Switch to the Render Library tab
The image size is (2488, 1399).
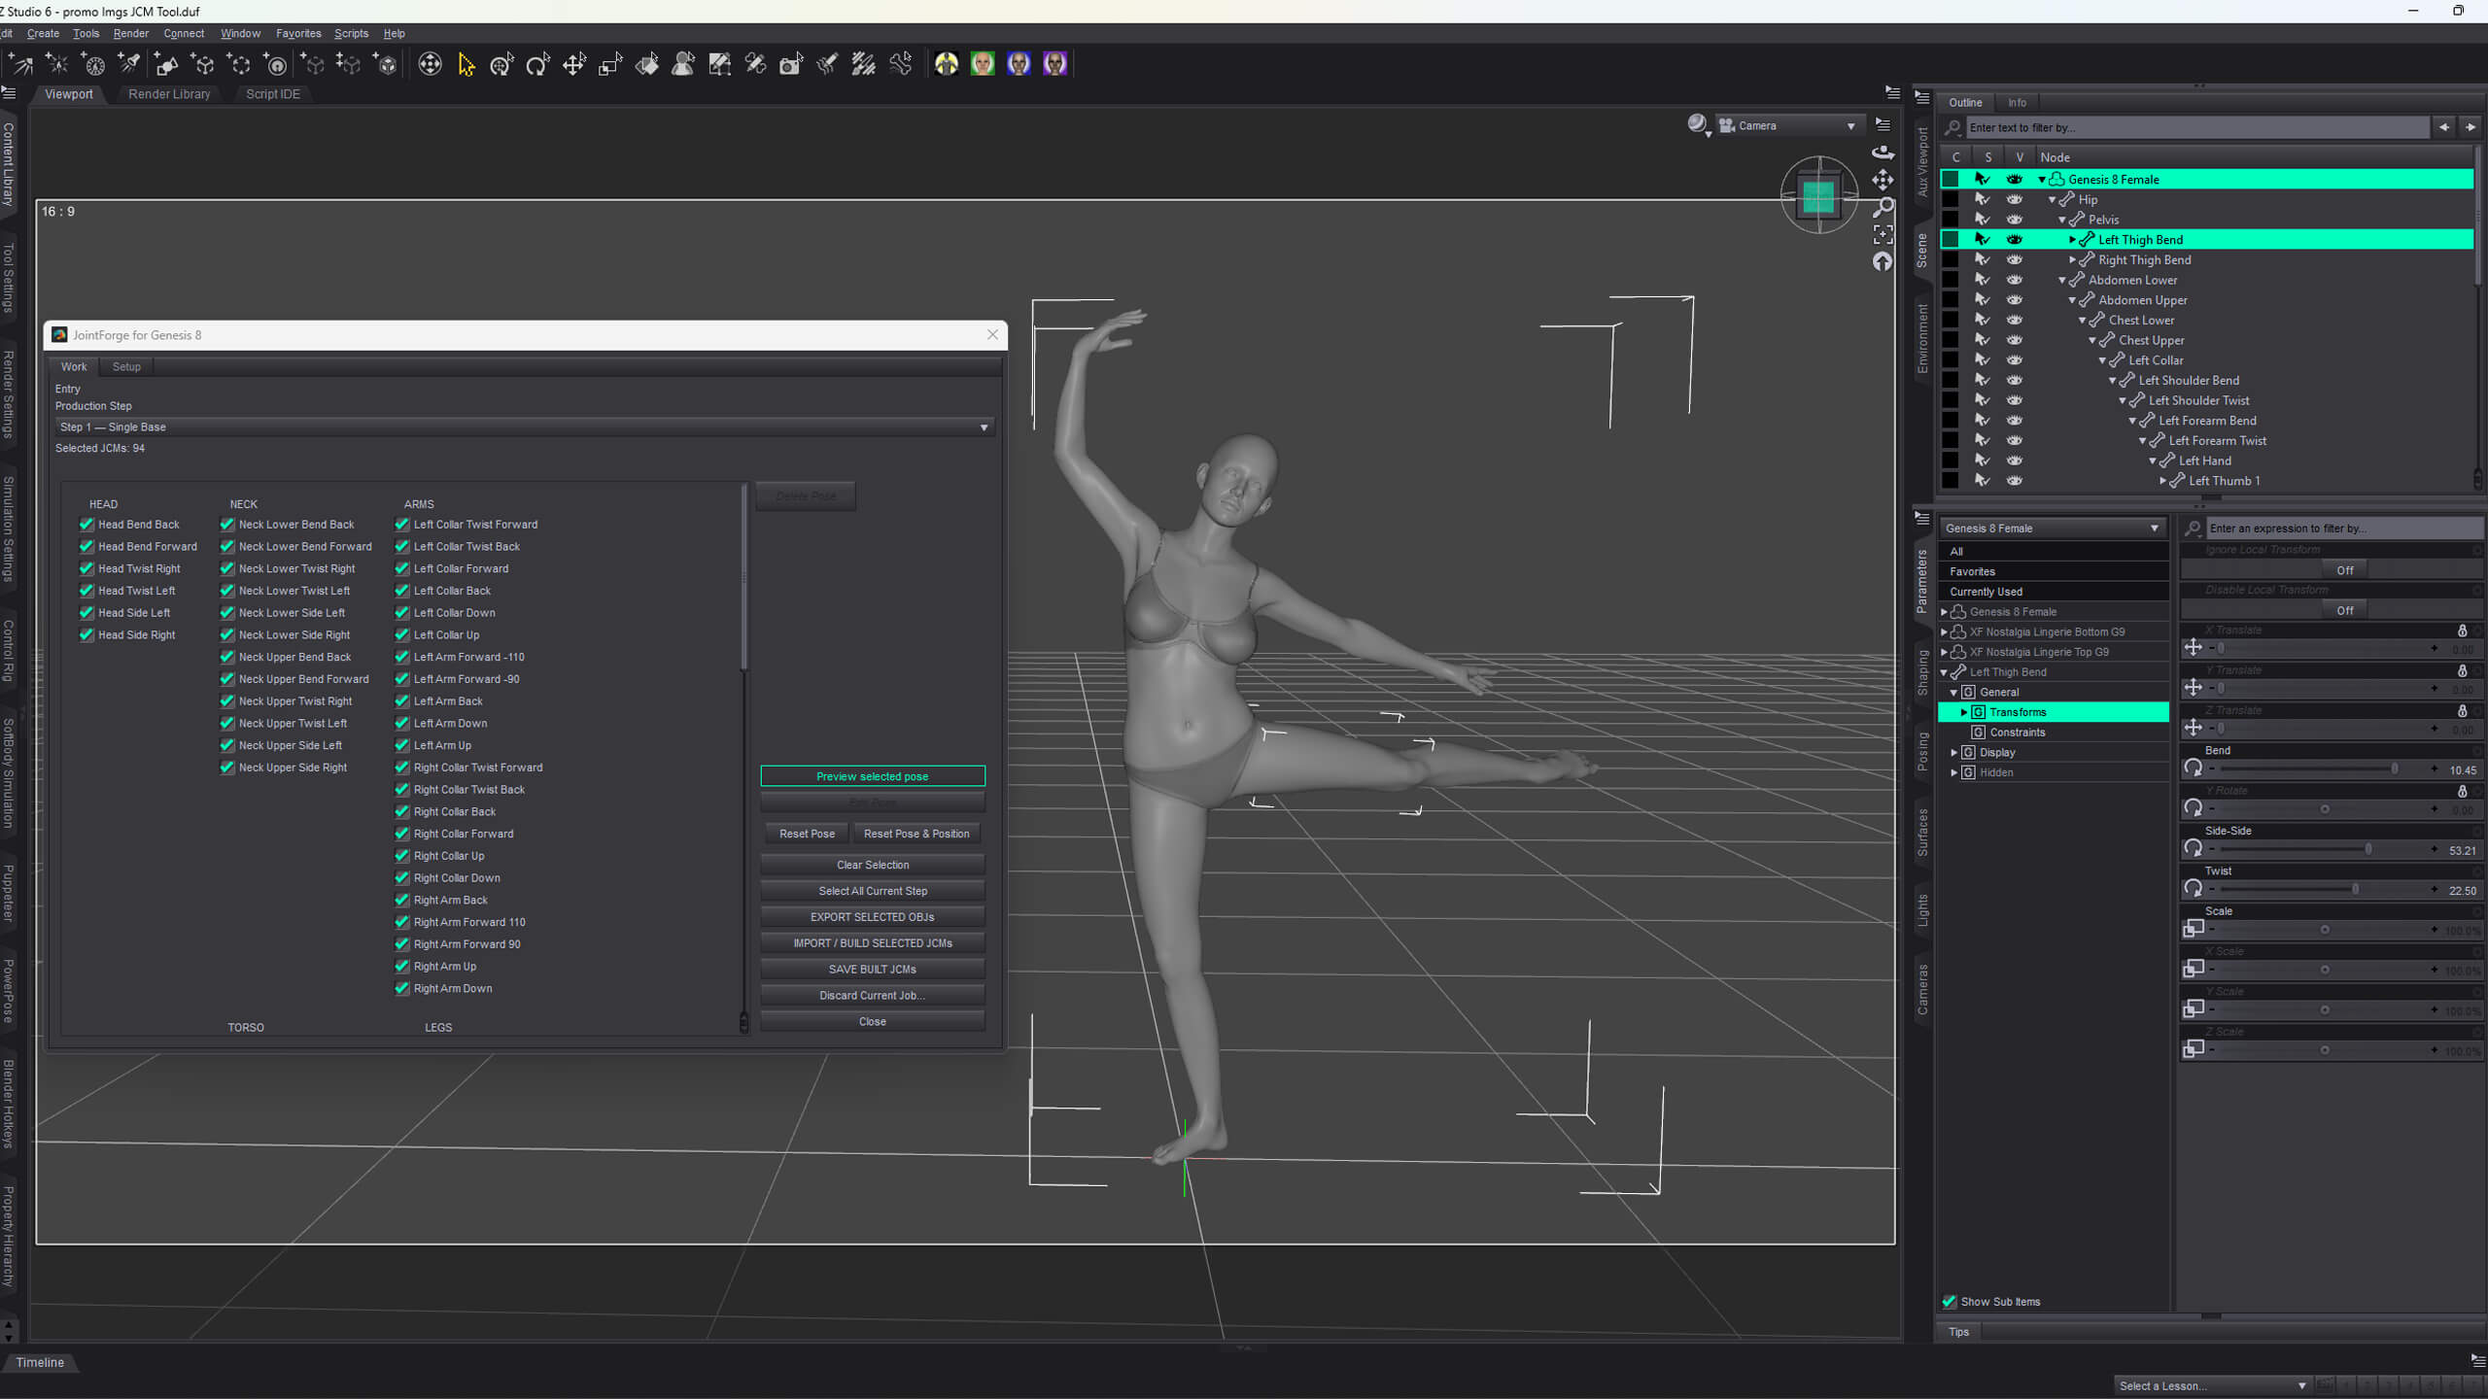169,94
